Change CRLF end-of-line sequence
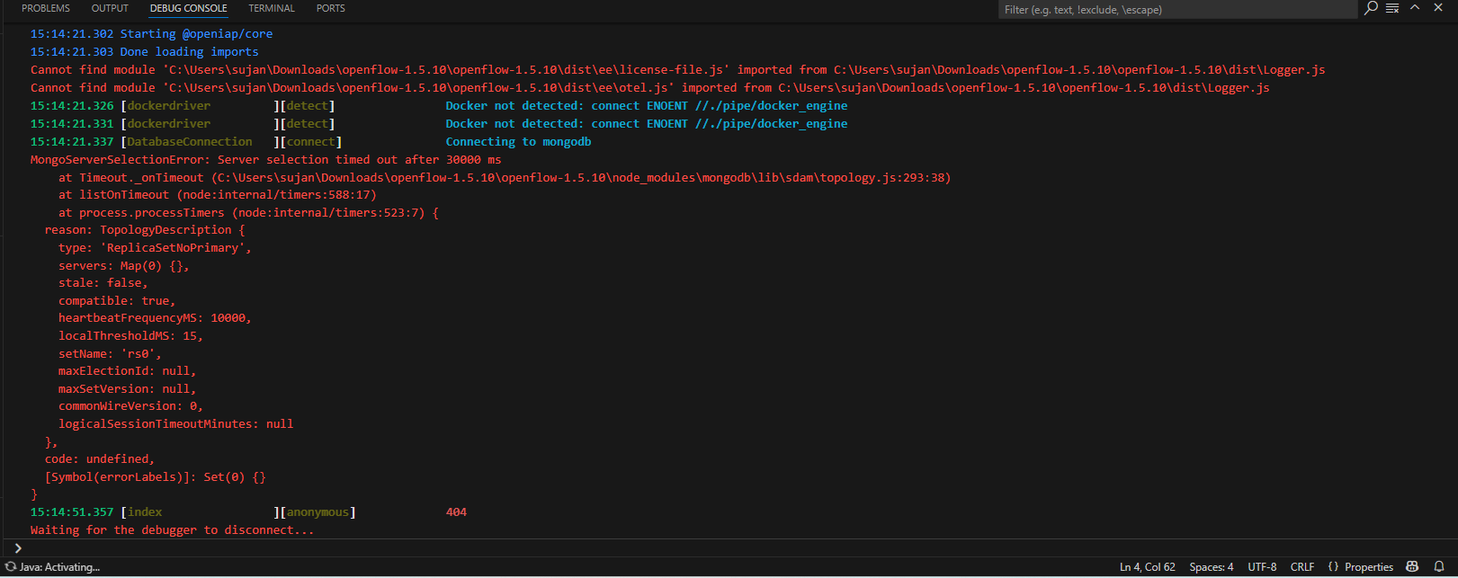Screen dimensions: 1458x578 point(1302,567)
